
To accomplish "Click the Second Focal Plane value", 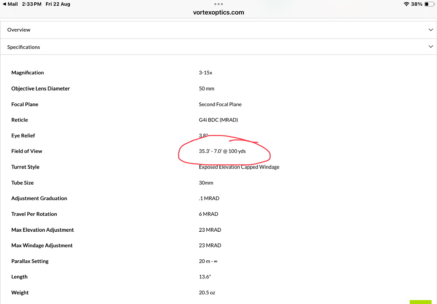I will coord(220,104).
